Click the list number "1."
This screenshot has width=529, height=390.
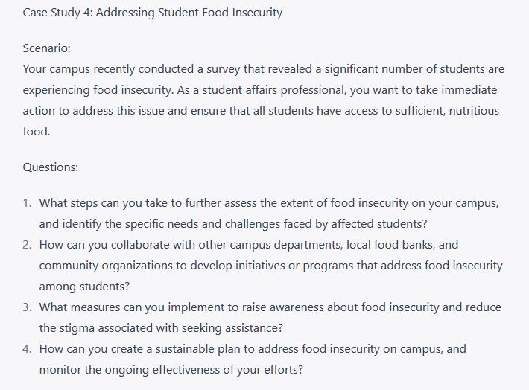27,202
